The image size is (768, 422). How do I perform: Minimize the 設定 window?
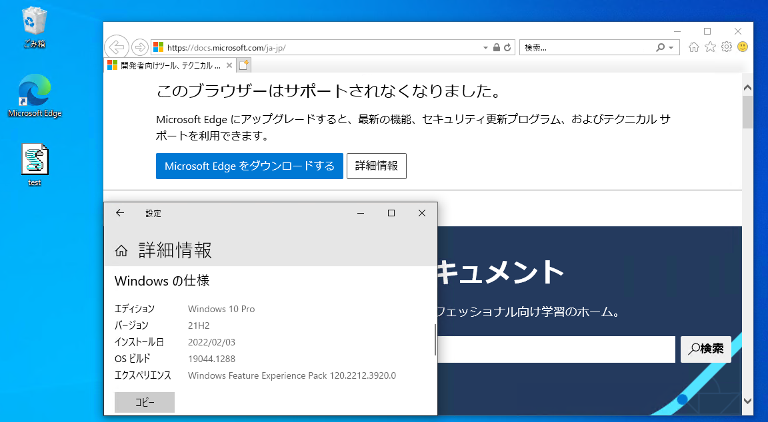coord(361,213)
